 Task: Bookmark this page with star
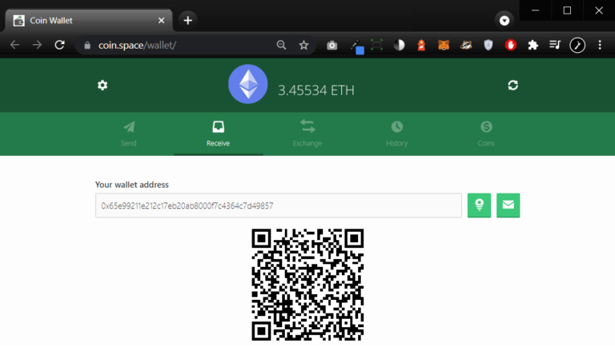(303, 45)
